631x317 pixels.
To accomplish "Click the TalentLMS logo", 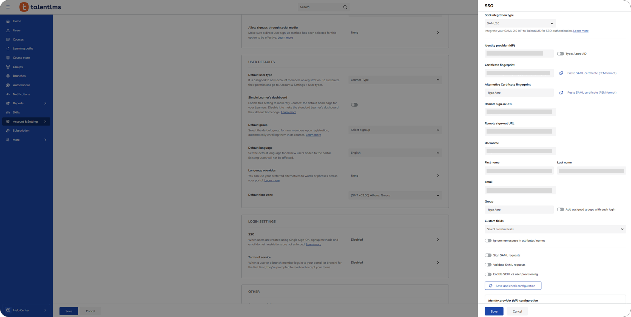I will 40,7.
